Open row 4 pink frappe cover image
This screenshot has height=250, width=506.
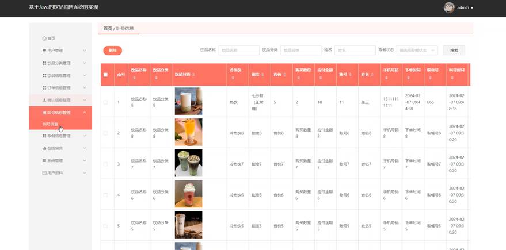coord(188,194)
